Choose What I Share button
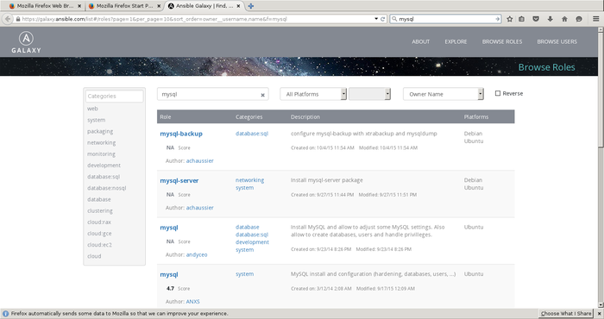This screenshot has width=604, height=319. (x=566, y=314)
